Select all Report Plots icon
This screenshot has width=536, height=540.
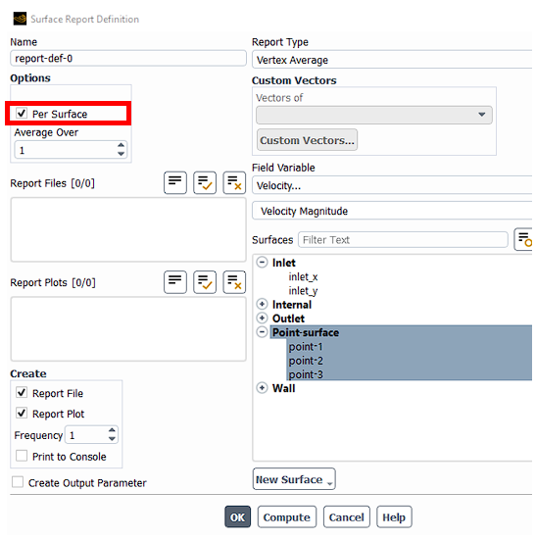(205, 282)
